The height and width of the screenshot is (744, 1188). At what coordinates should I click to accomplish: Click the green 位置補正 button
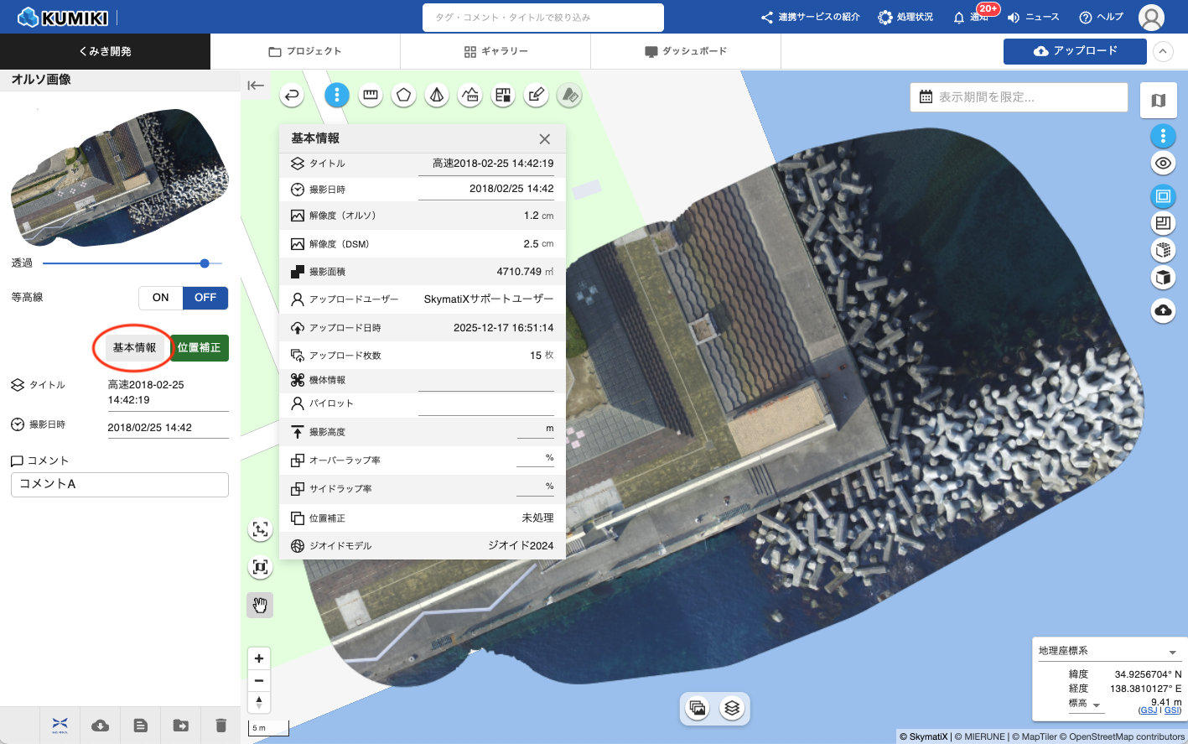point(200,347)
